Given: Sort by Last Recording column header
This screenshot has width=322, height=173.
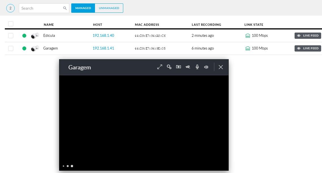Looking at the screenshot, I should [x=206, y=24].
